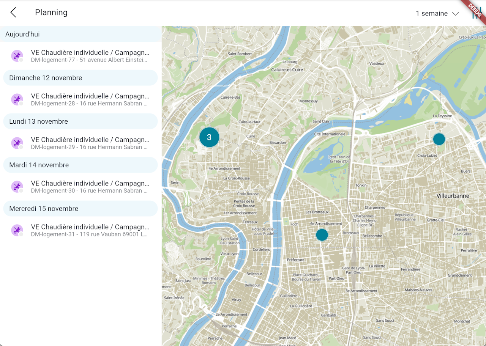Select the "Dimanche 12 novembre" date header
The height and width of the screenshot is (346, 486).
point(46,78)
